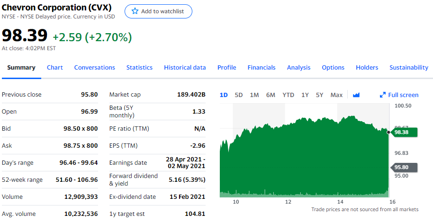Click the Ask value 98.75 x 800
The height and width of the screenshot is (223, 433).
click(81, 146)
